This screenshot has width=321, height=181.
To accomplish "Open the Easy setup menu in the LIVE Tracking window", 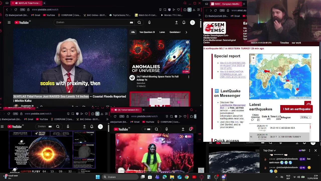I will coord(106,114).
